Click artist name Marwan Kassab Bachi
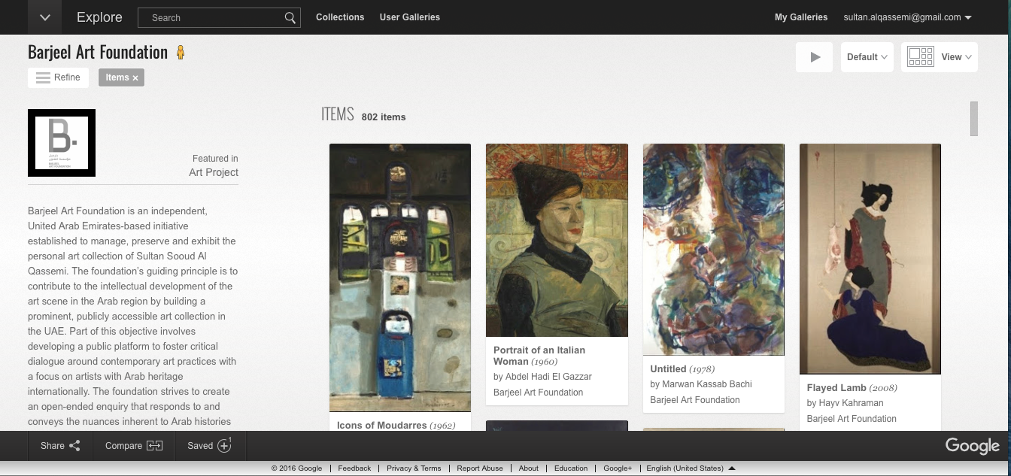 click(x=707, y=384)
